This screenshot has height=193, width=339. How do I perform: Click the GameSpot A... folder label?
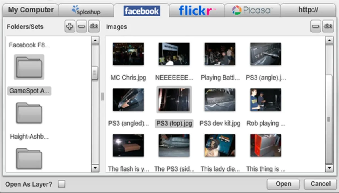30,91
